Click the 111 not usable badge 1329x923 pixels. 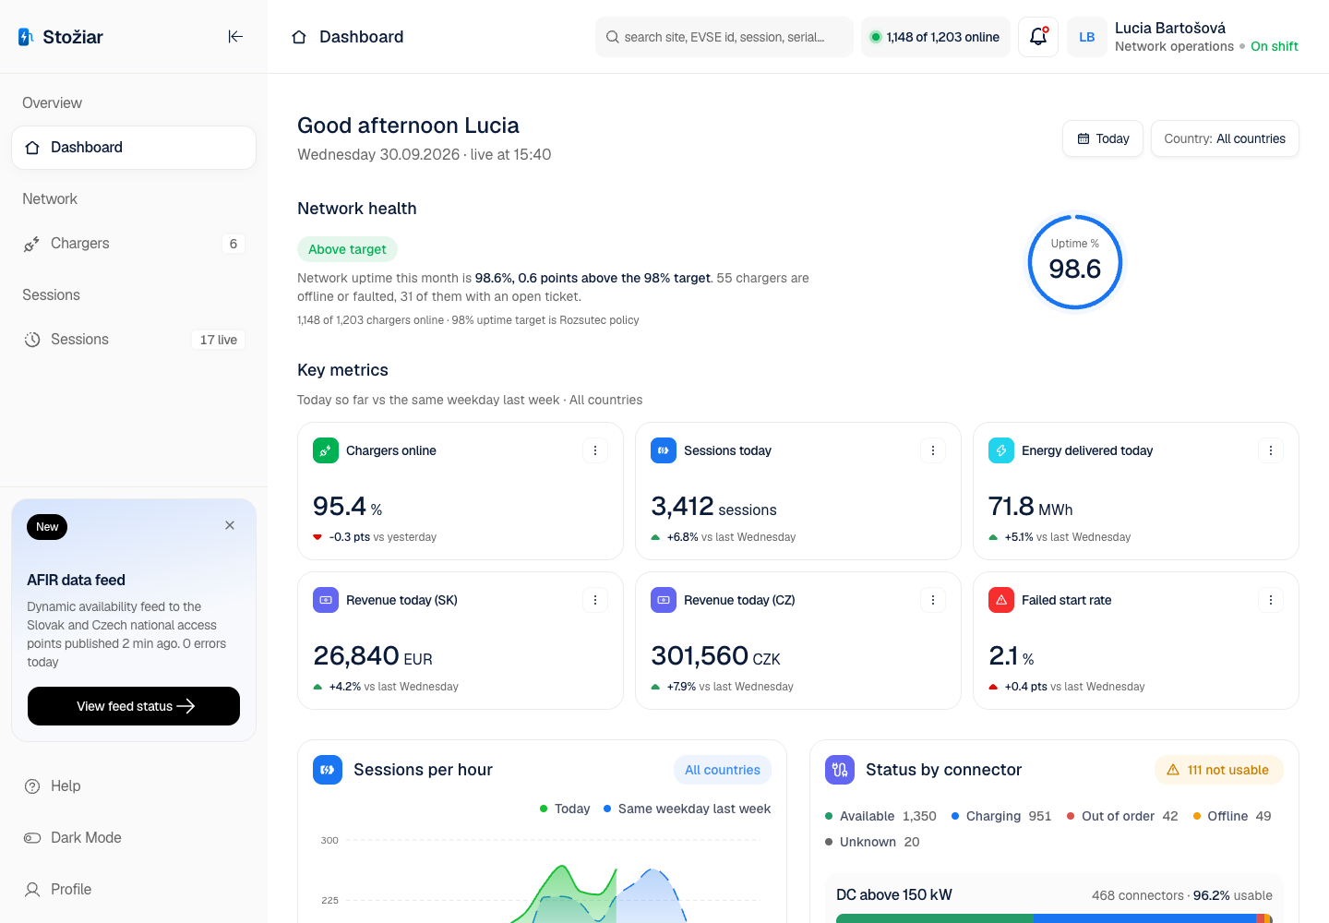click(1219, 770)
